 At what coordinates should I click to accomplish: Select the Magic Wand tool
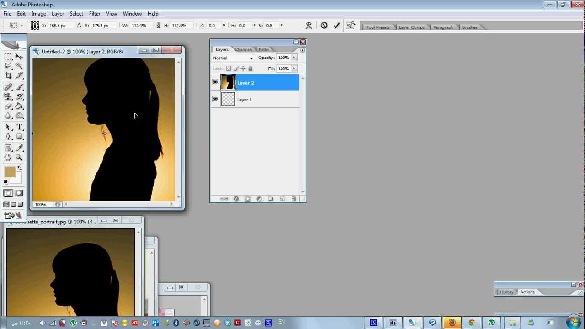(x=20, y=66)
